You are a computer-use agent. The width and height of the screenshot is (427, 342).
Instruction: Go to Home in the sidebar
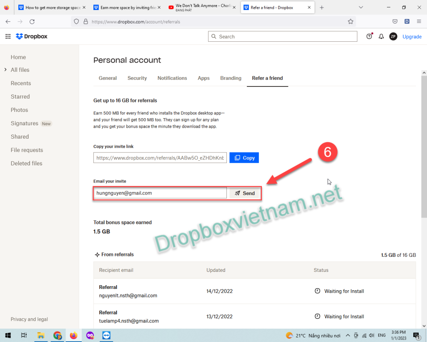(18, 57)
